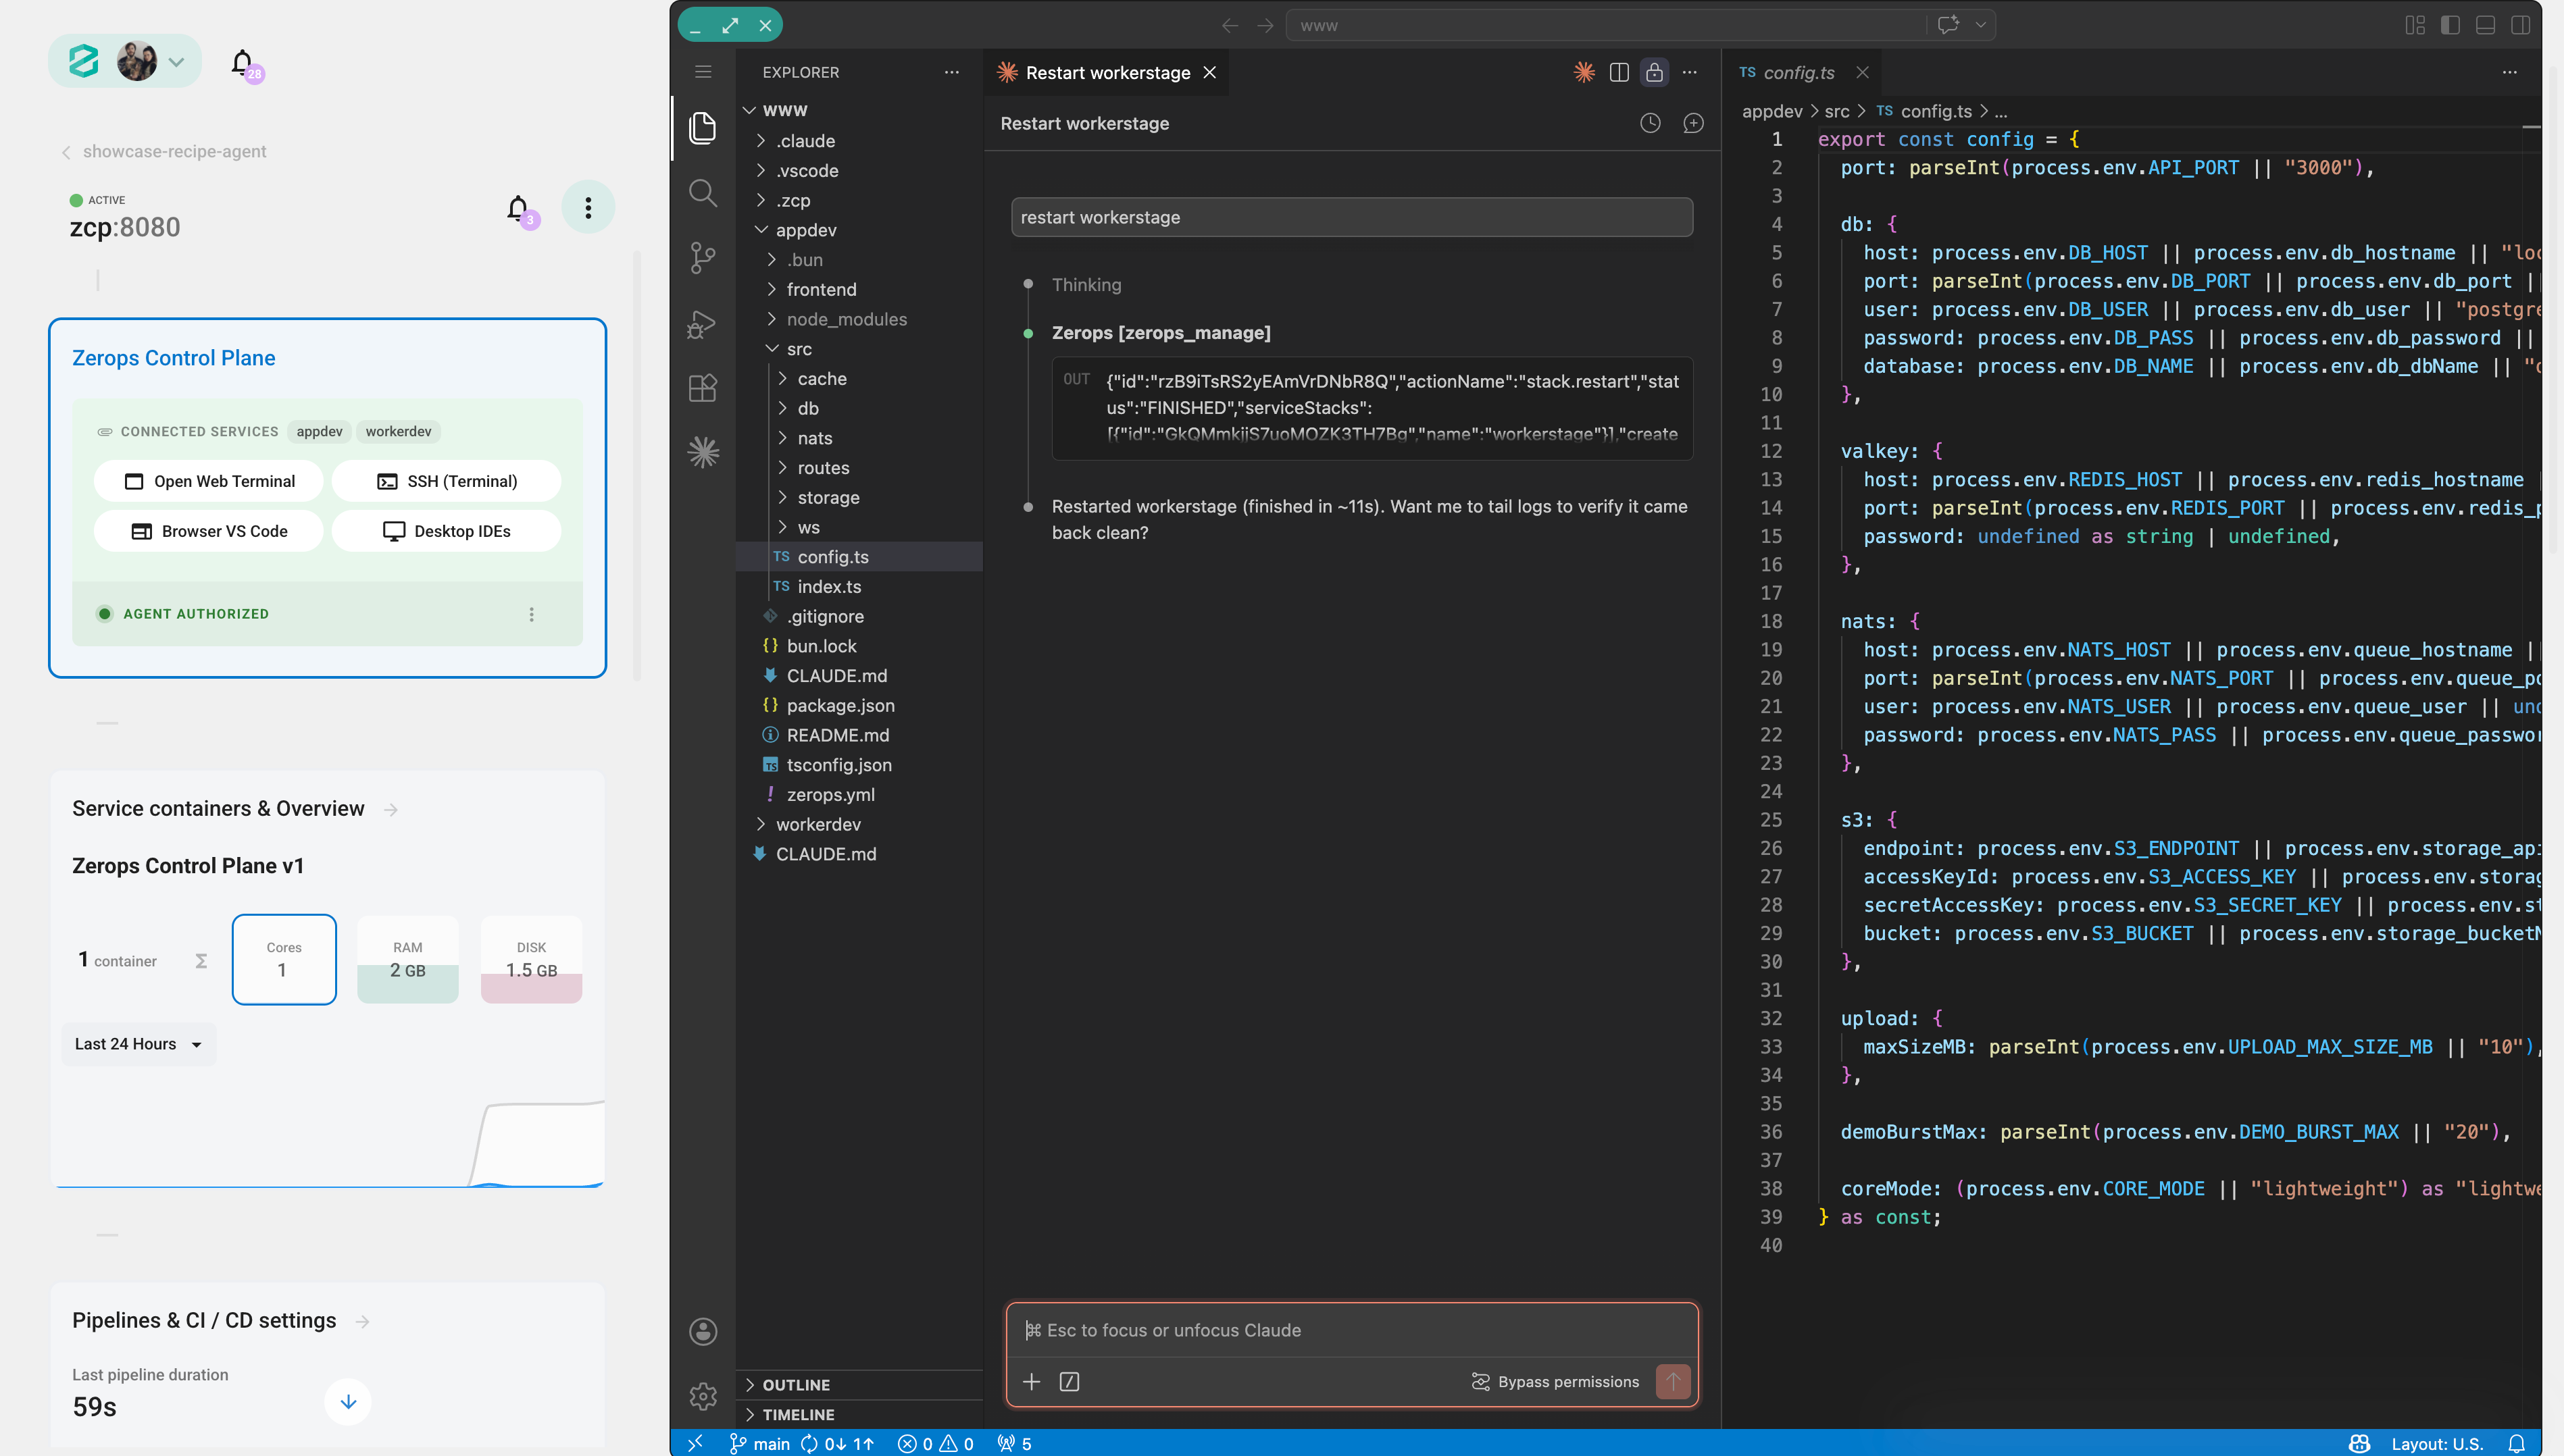
Task: Open customize layout icon
Action: 2415,25
